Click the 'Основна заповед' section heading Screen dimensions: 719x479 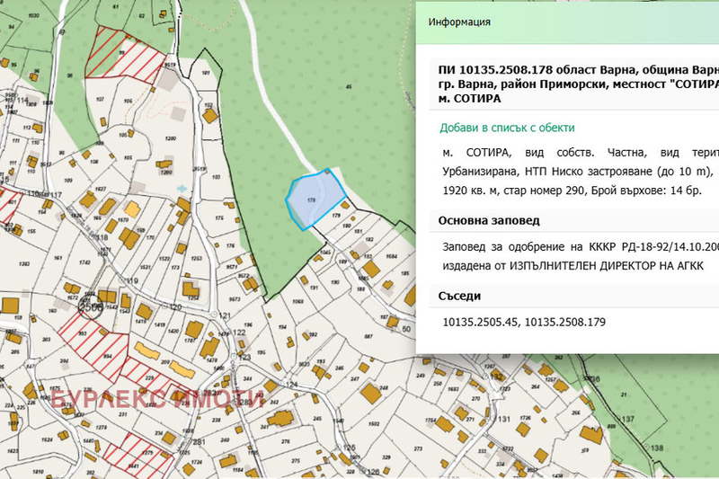488,220
